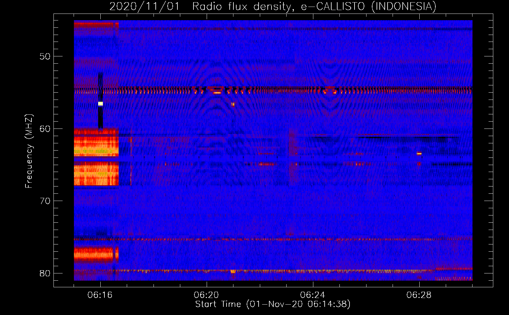509x315 pixels.
Task: Click the 50 frequency tick label
Action: pyautogui.click(x=45, y=57)
